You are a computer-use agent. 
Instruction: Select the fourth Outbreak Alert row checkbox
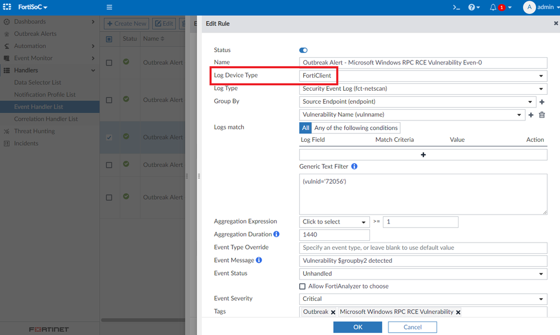pyautogui.click(x=109, y=165)
